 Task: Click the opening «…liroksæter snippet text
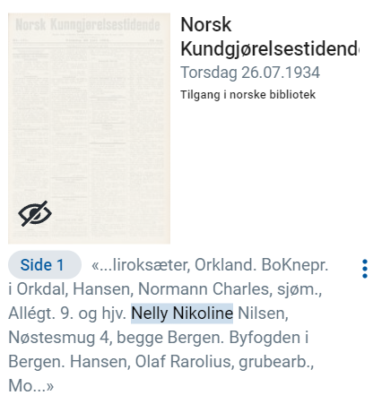coord(141,265)
